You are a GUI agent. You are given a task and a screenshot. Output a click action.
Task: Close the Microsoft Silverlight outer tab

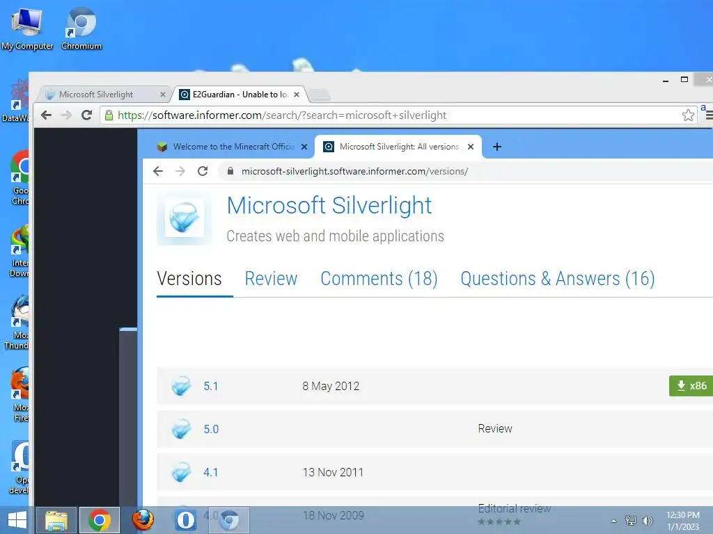[x=162, y=95]
